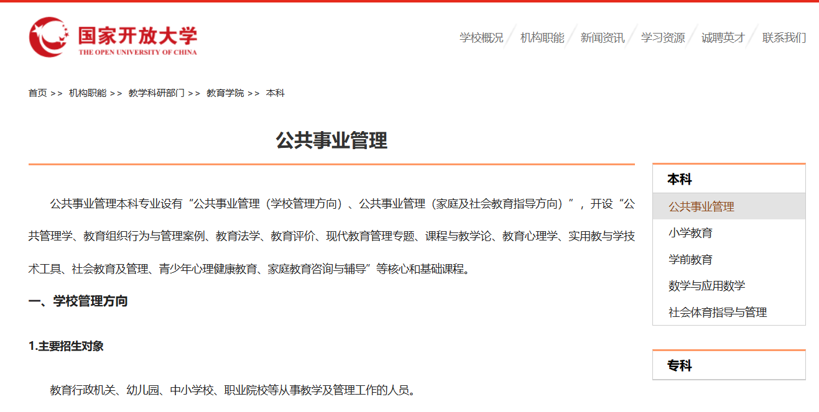Go to 首页 via breadcrumb
819x412 pixels.
click(x=37, y=93)
